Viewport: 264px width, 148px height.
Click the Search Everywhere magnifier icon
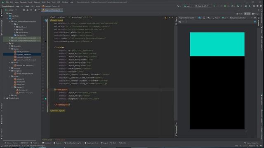(254, 6)
